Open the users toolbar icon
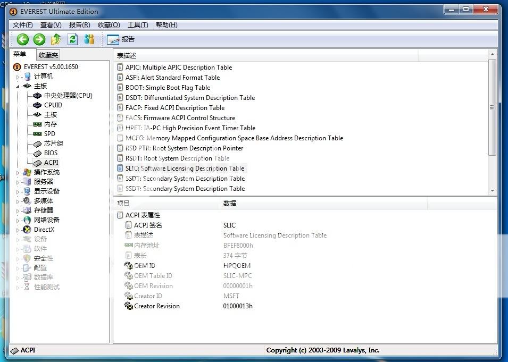This screenshot has width=508, height=362. 89,39
